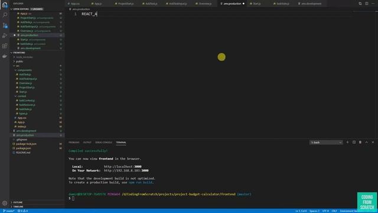Open README.md in the file tree

coord(23,153)
